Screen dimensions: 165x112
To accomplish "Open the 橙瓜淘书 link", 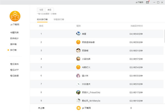I will 15,64.
